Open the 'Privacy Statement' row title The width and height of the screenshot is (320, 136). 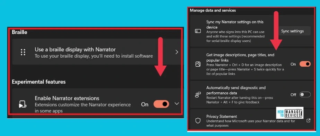click(222, 116)
